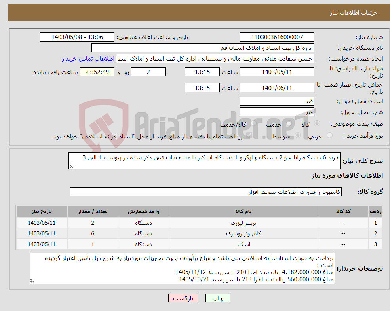Select the متوسط purchase type radio
Screen dimensions: 390x311
point(298,135)
